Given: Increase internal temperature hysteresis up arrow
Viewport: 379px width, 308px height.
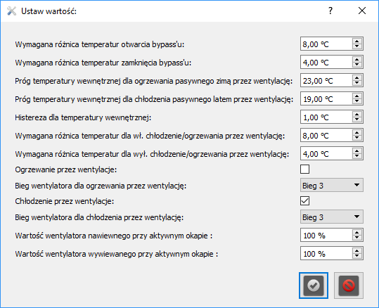Looking at the screenshot, I should point(356,115).
